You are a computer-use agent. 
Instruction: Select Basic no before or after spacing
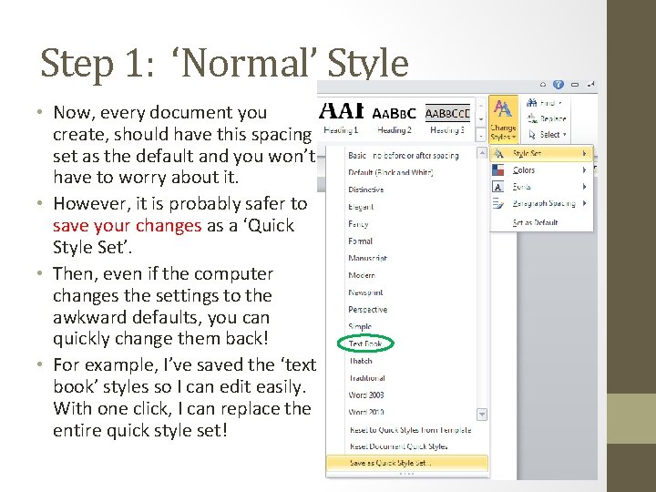click(404, 156)
